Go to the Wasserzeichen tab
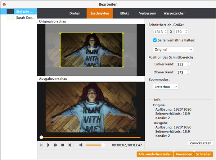 click(174, 13)
